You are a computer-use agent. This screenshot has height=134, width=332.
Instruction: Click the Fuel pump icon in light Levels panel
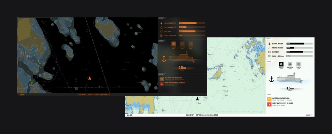(x=269, y=56)
